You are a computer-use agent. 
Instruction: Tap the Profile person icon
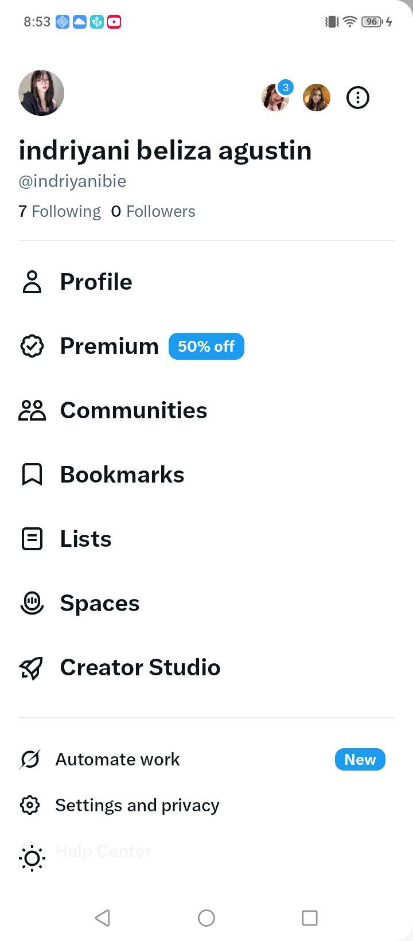32,282
